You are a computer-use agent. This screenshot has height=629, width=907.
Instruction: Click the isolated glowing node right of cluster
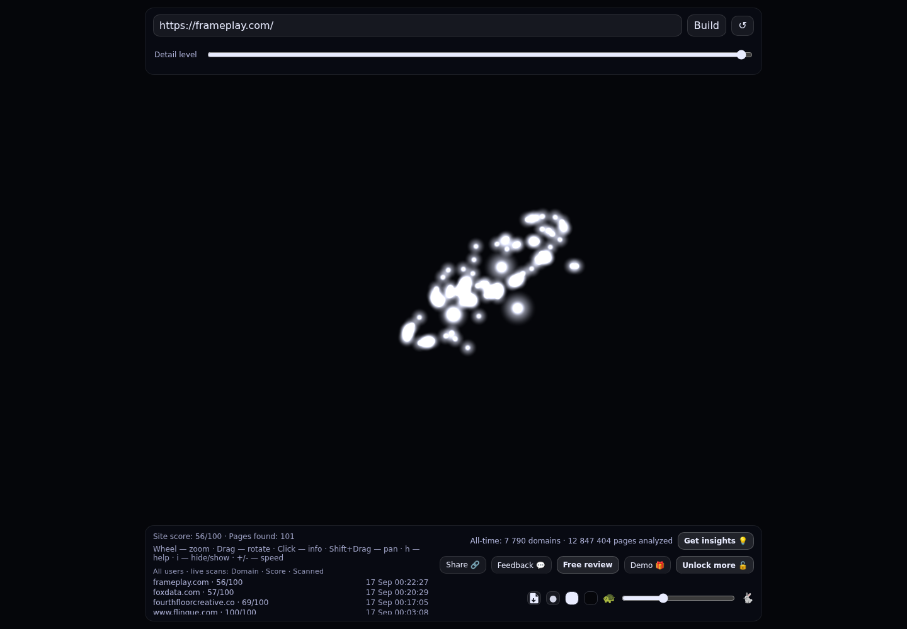(574, 266)
